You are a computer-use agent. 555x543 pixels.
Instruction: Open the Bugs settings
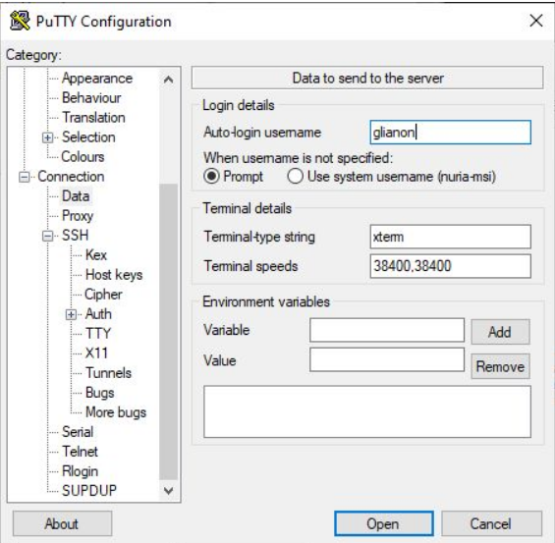[100, 393]
